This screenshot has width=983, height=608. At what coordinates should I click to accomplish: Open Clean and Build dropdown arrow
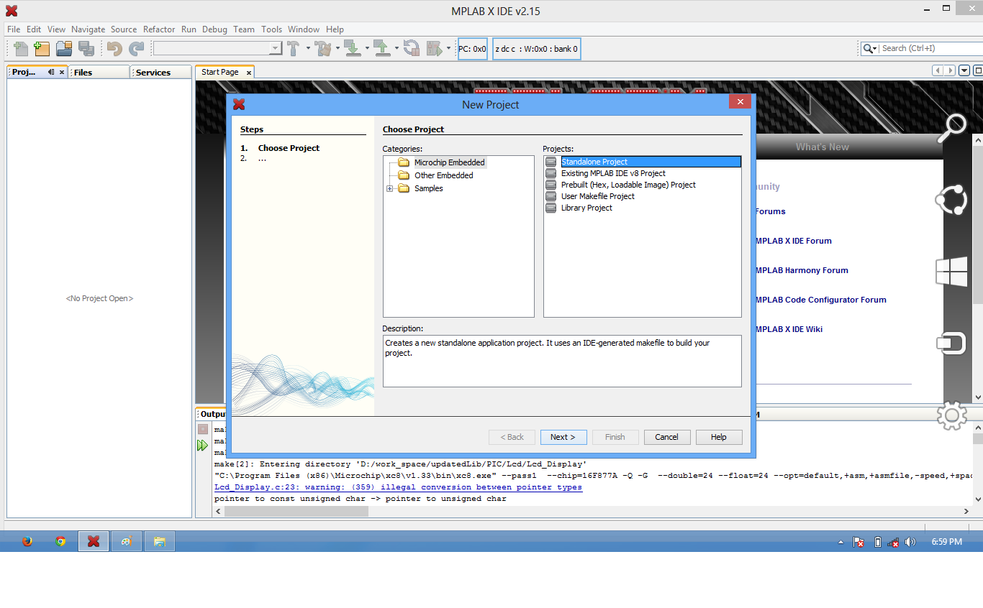tap(338, 48)
